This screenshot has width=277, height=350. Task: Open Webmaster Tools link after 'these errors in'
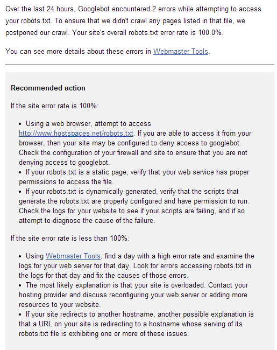tap(180, 52)
